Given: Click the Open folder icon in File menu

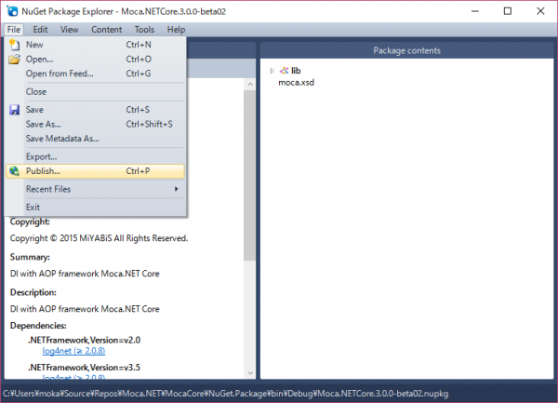Looking at the screenshot, I should 14,59.
